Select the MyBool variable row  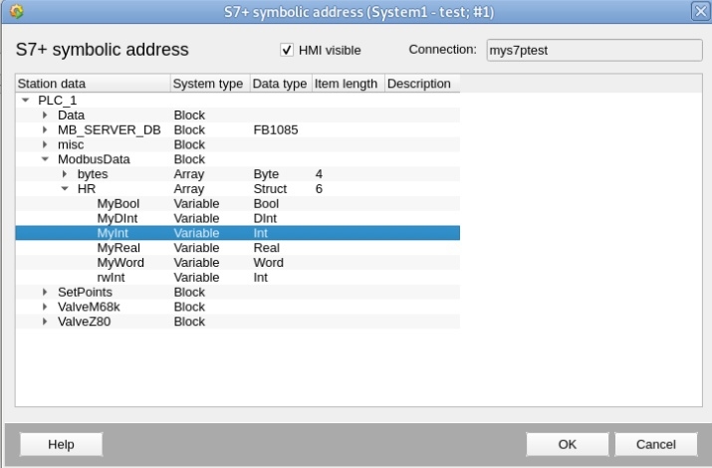tap(237, 203)
